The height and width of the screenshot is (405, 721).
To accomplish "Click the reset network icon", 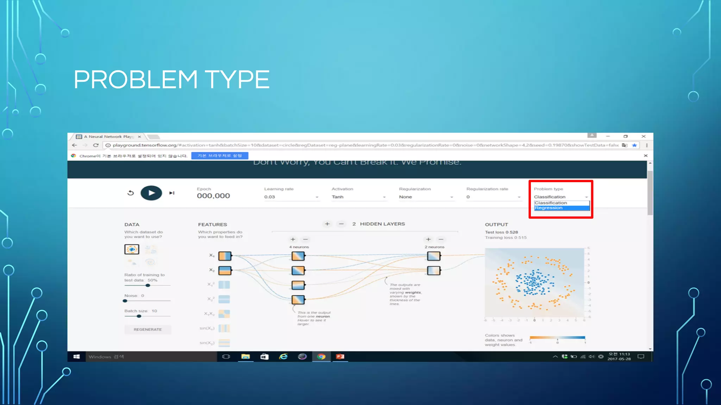I will 131,193.
